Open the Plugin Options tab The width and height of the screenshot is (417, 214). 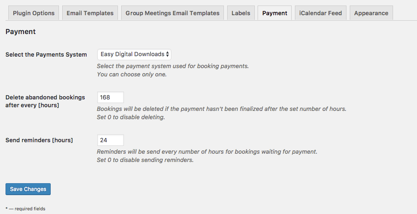(34, 13)
